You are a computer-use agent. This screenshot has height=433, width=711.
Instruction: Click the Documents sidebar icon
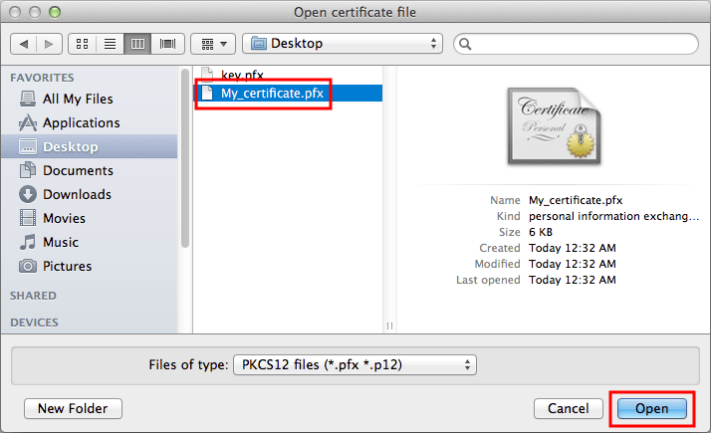[28, 170]
